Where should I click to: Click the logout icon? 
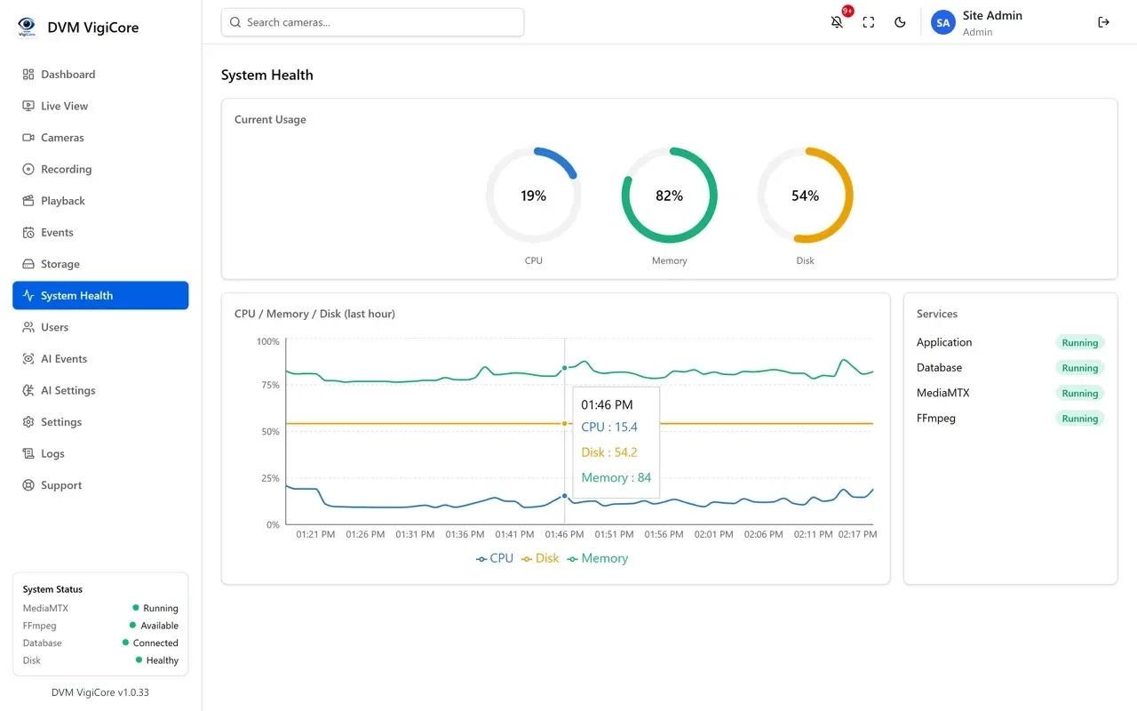(1104, 22)
